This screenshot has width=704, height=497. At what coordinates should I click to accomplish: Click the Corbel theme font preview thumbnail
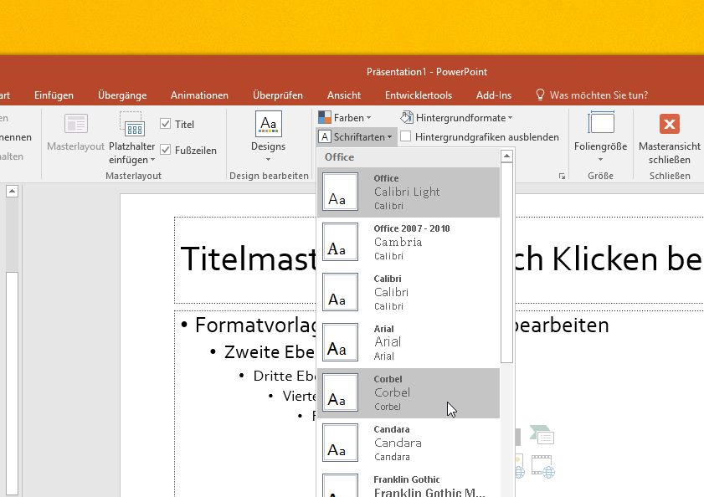[341, 393]
